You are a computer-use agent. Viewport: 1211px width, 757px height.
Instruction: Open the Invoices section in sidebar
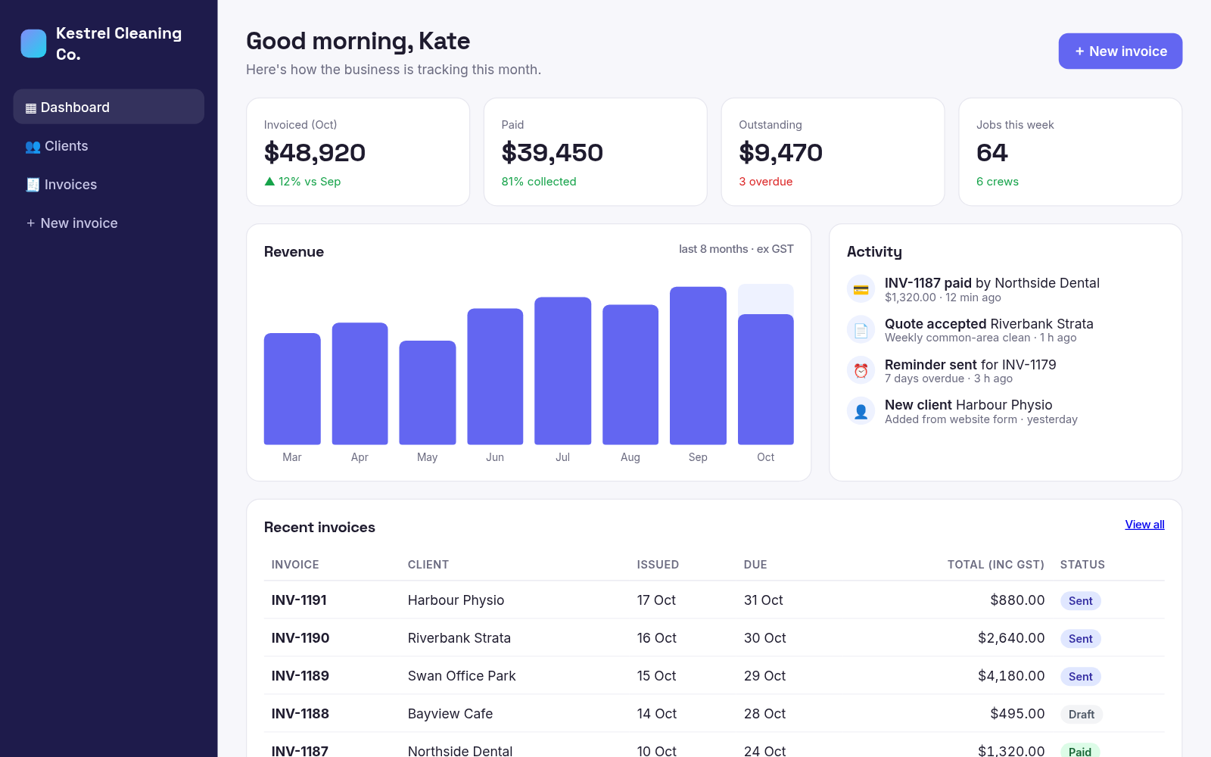108,184
